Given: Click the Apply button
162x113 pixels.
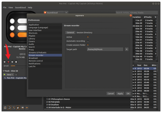Looking at the screenshot, I should coord(120,94).
